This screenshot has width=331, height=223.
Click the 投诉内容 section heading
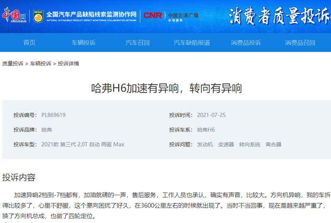tap(19, 177)
